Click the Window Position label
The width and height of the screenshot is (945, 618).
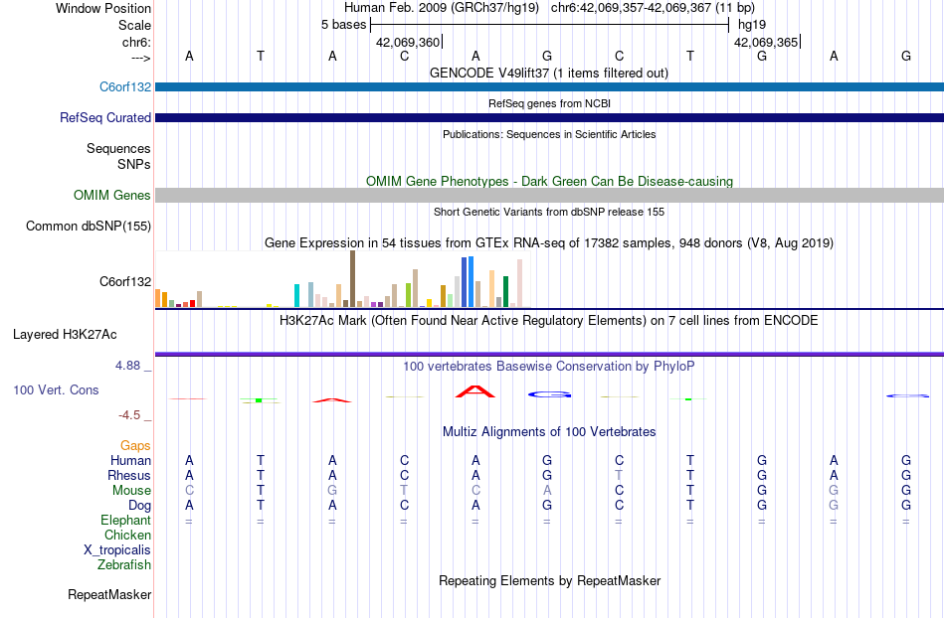click(103, 8)
